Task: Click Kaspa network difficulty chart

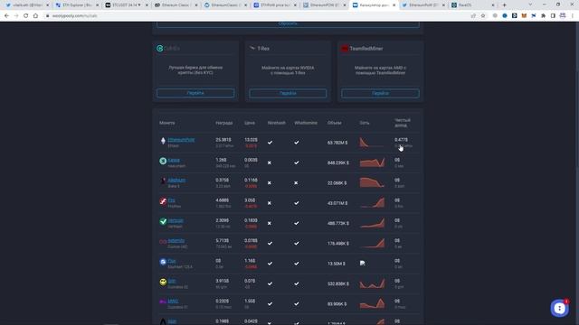Action: coord(372,162)
